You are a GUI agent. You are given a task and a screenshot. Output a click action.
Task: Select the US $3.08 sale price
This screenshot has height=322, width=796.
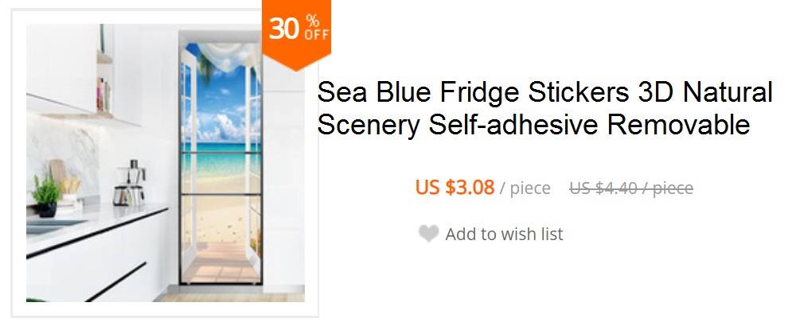click(455, 188)
